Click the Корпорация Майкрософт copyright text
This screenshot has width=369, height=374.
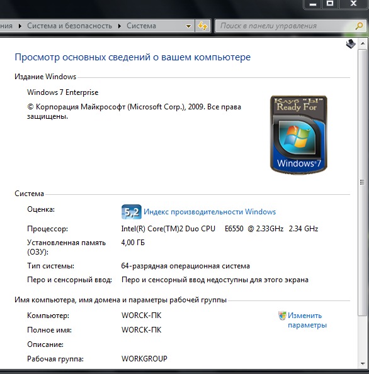[x=134, y=111]
